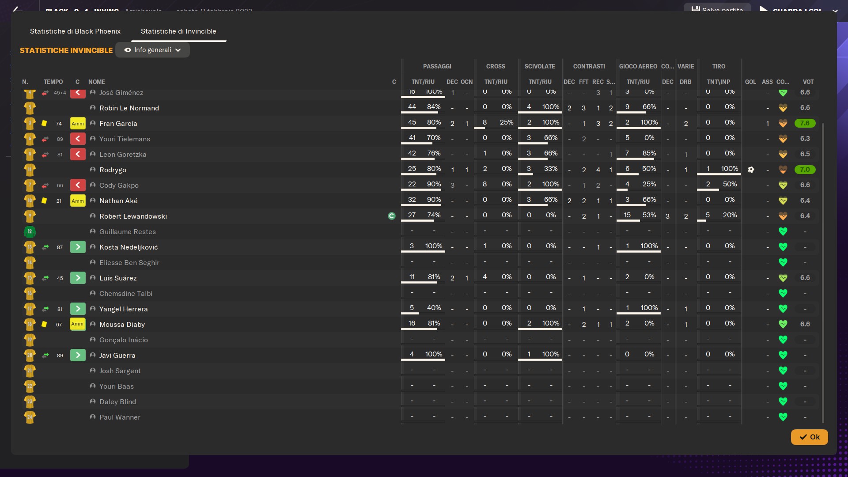Click Paul Wanner's yellow shirt number icon
Image resolution: width=848 pixels, height=477 pixels.
coord(30,417)
